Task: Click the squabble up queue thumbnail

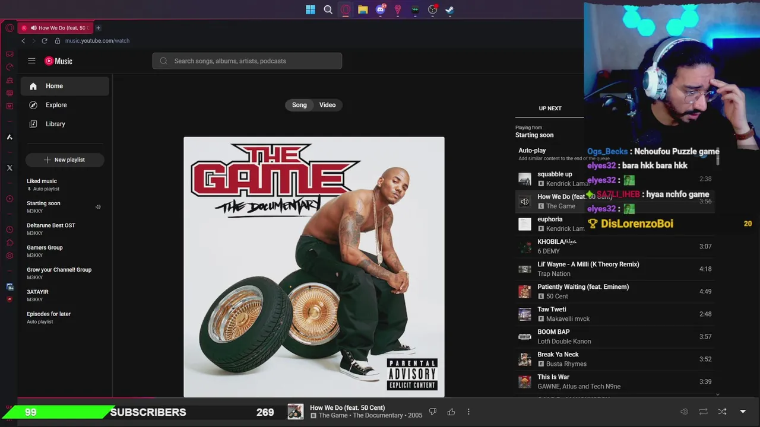Action: (525, 179)
